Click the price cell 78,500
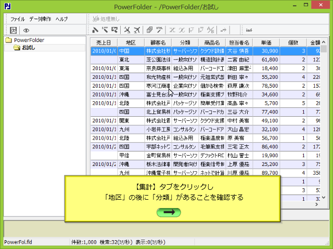333x249 pixels. (x=266, y=86)
